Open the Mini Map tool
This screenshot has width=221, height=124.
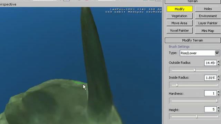208,31
